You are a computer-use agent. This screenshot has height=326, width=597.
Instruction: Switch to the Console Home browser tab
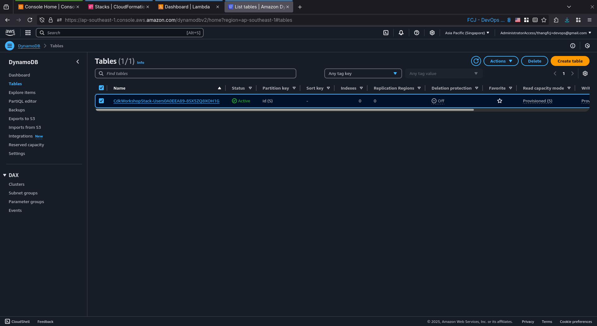coord(49,7)
